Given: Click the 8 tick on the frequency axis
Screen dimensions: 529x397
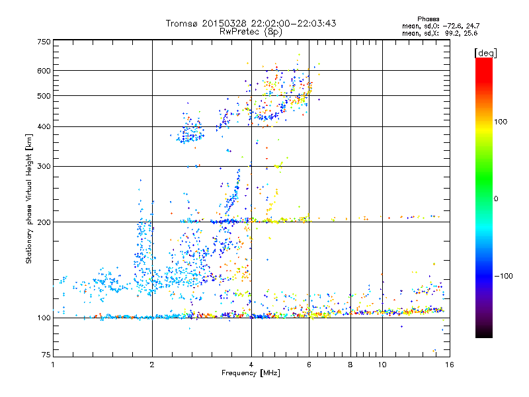Looking at the screenshot, I should 350,365.
